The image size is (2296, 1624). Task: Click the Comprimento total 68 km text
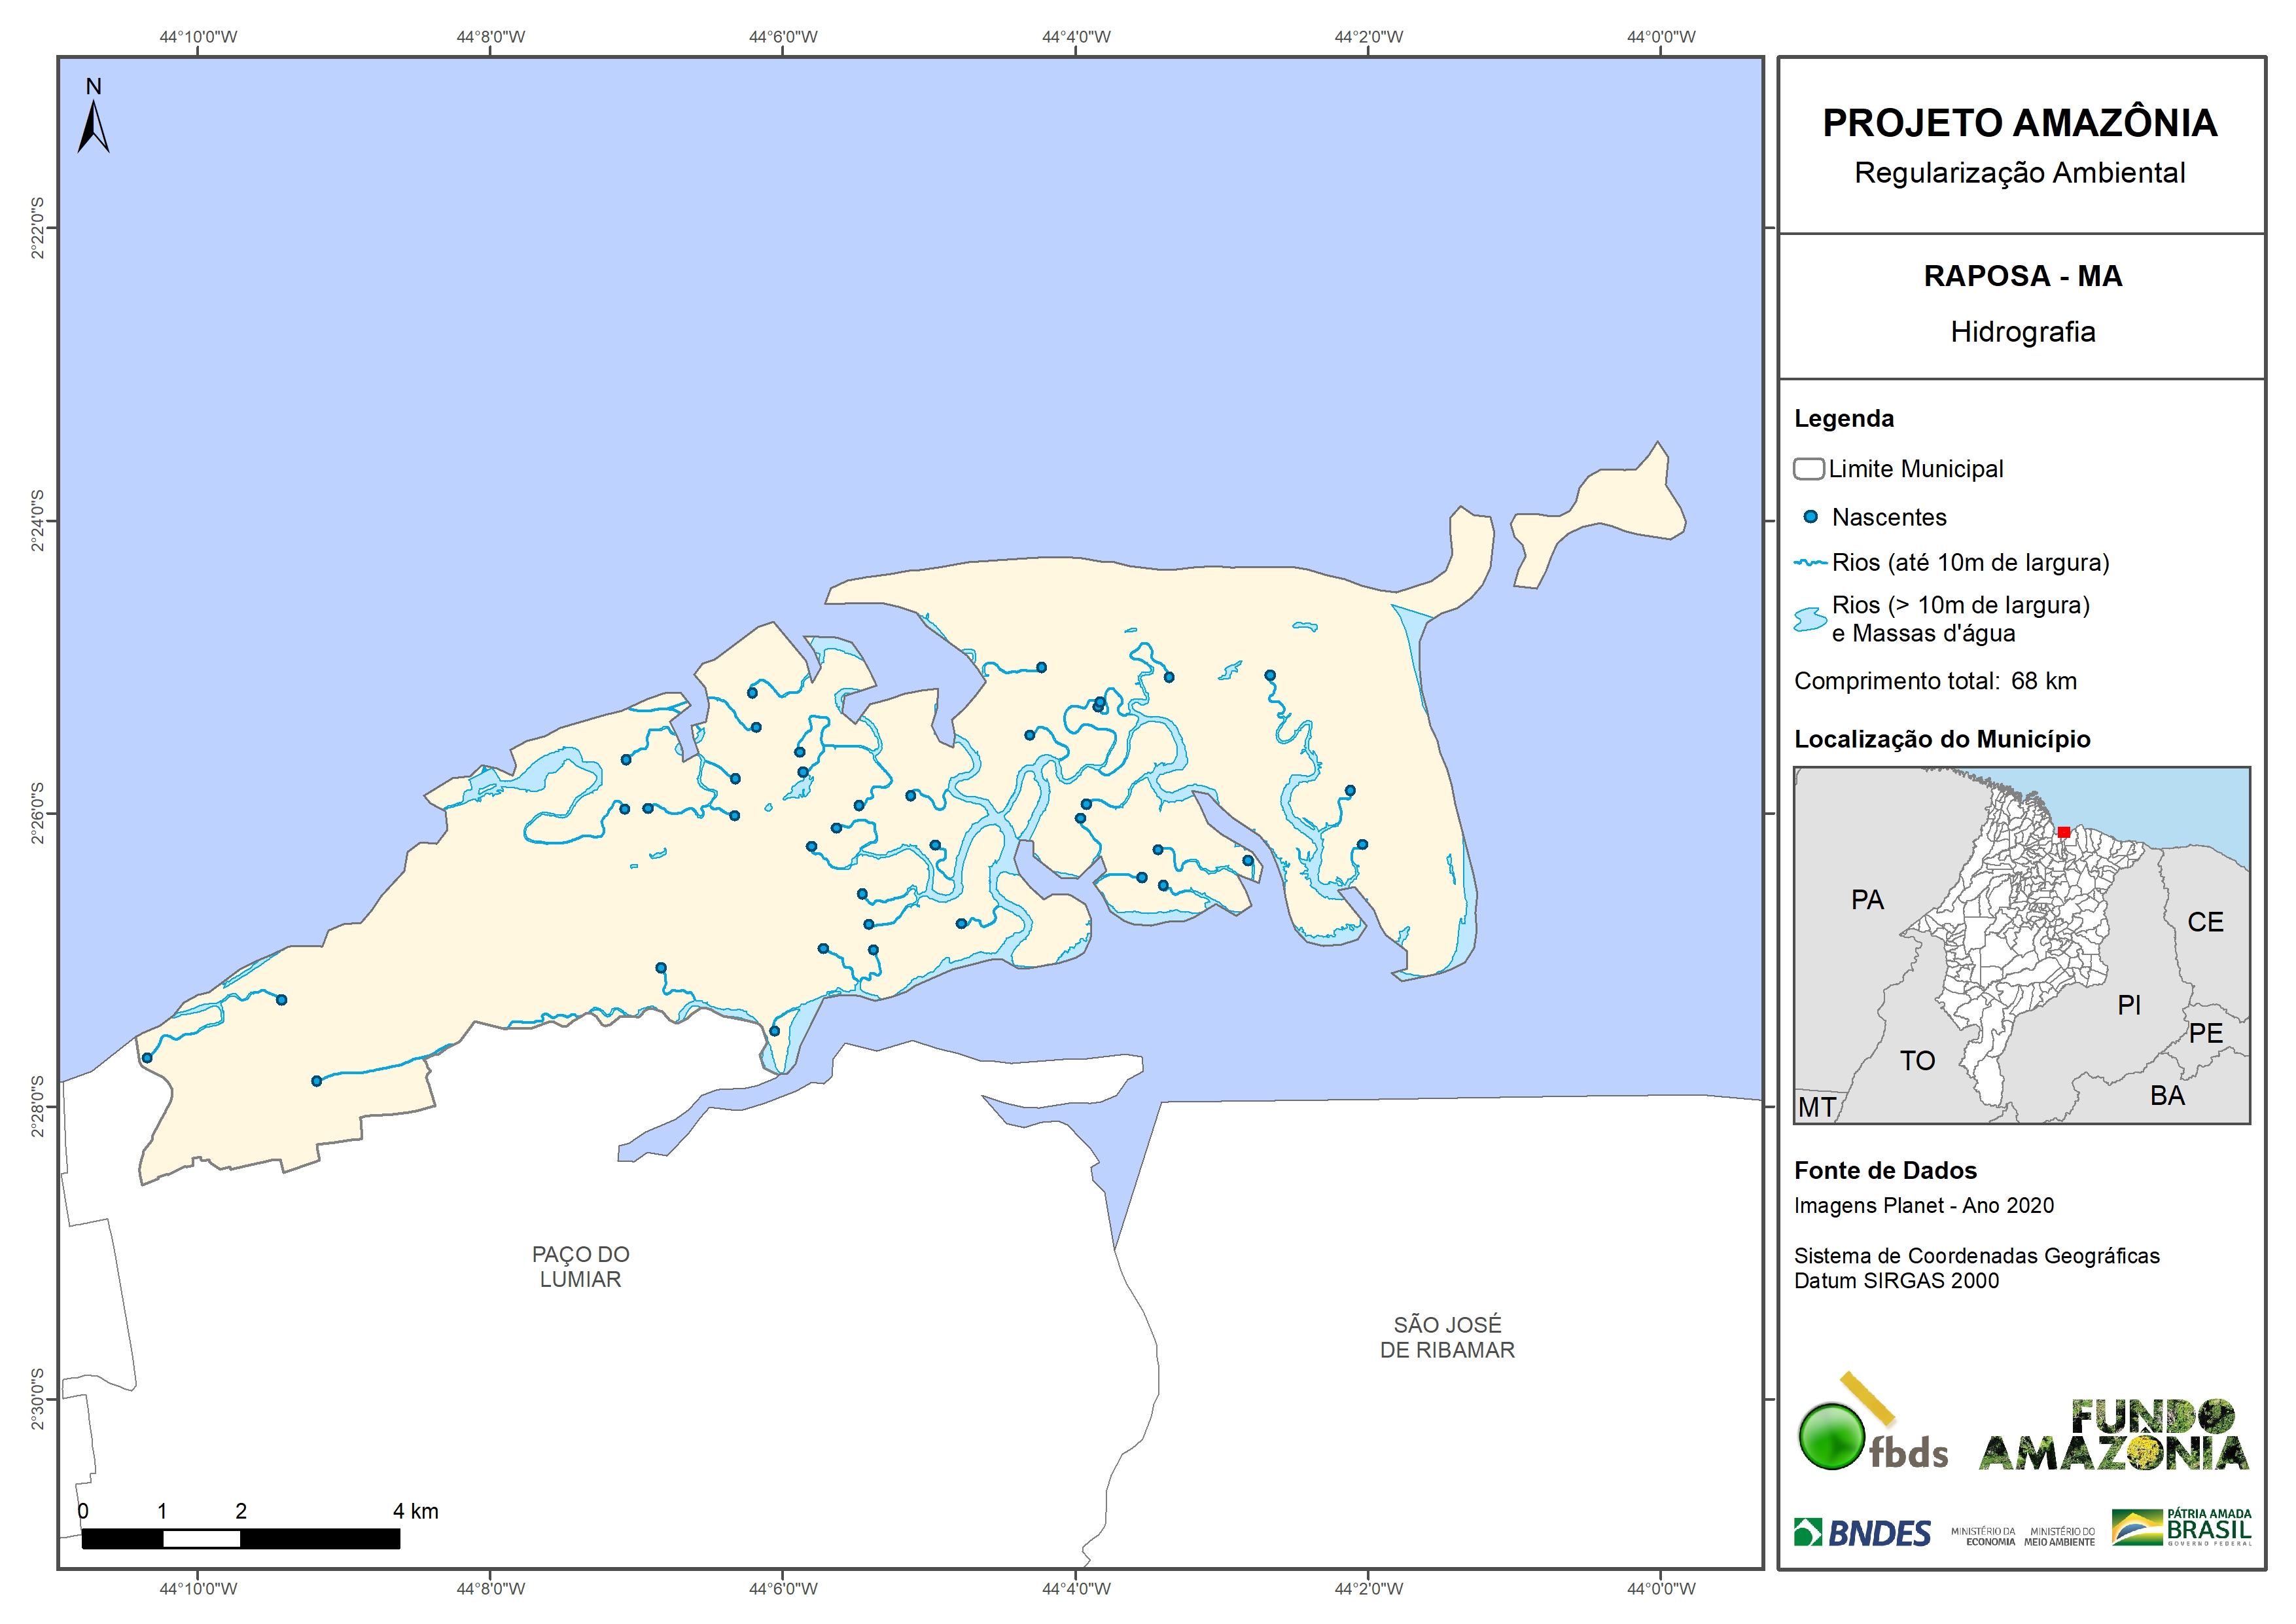tap(1935, 681)
